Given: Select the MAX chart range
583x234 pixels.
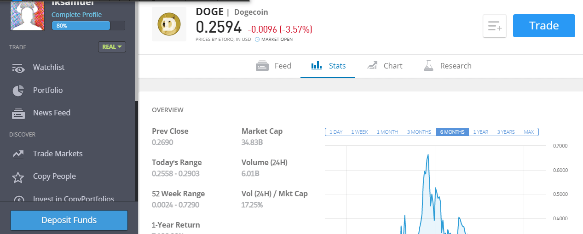Looking at the screenshot, I should (x=529, y=132).
